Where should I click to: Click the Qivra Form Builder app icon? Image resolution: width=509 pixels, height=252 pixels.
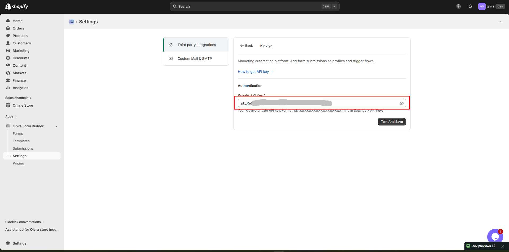[x=8, y=126]
